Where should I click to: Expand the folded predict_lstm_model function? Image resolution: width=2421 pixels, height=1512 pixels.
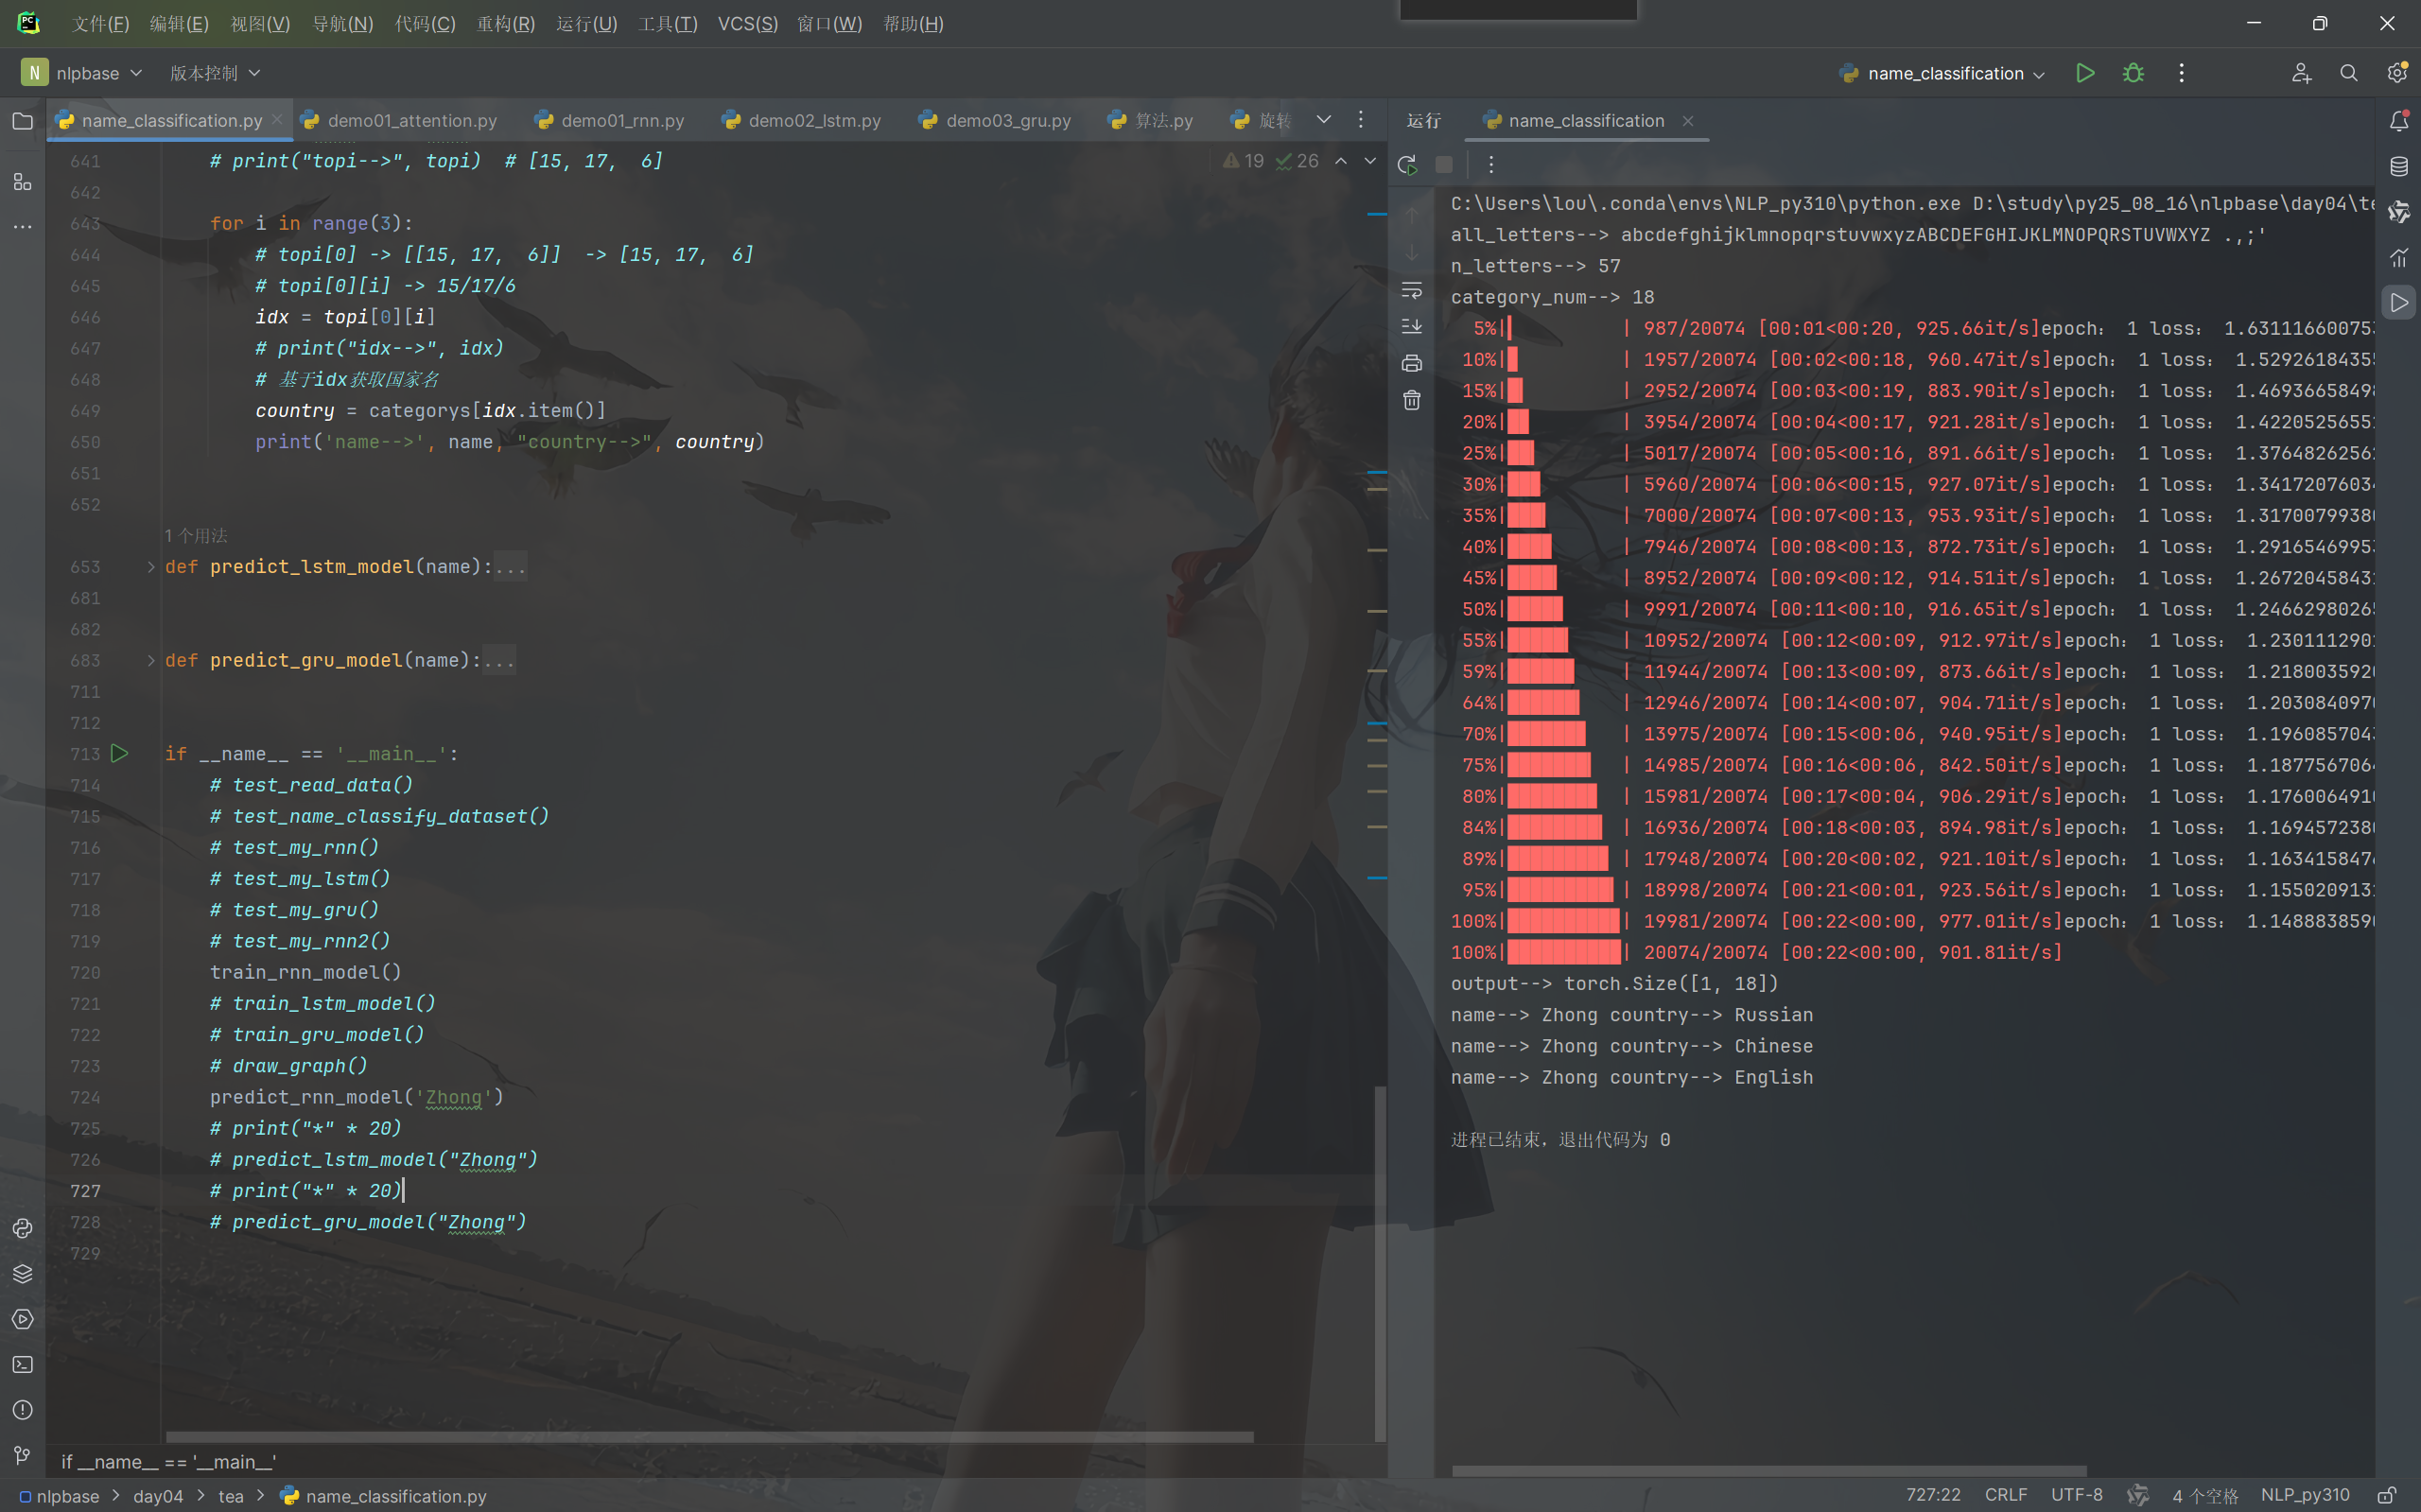(151, 567)
